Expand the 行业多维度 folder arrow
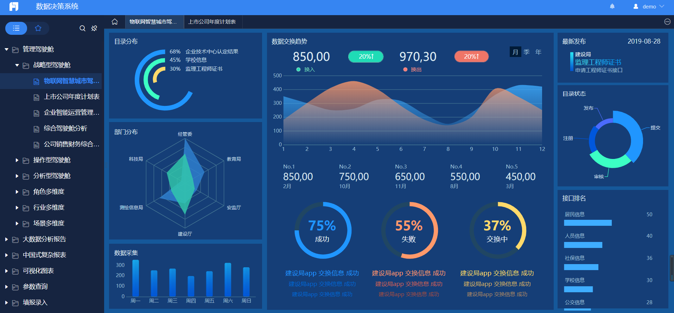 tap(17, 207)
